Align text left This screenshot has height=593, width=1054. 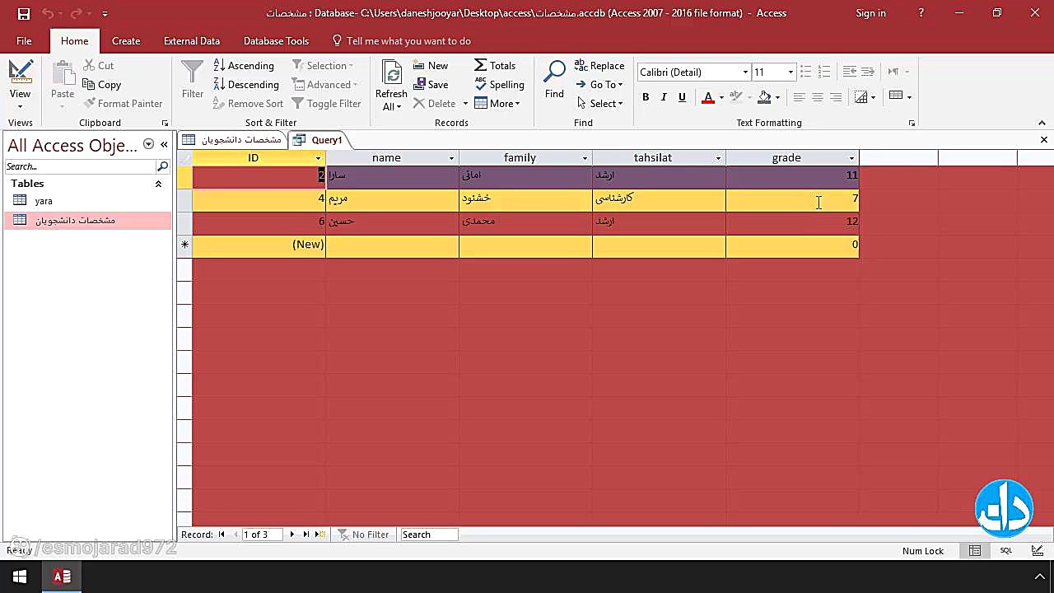799,97
